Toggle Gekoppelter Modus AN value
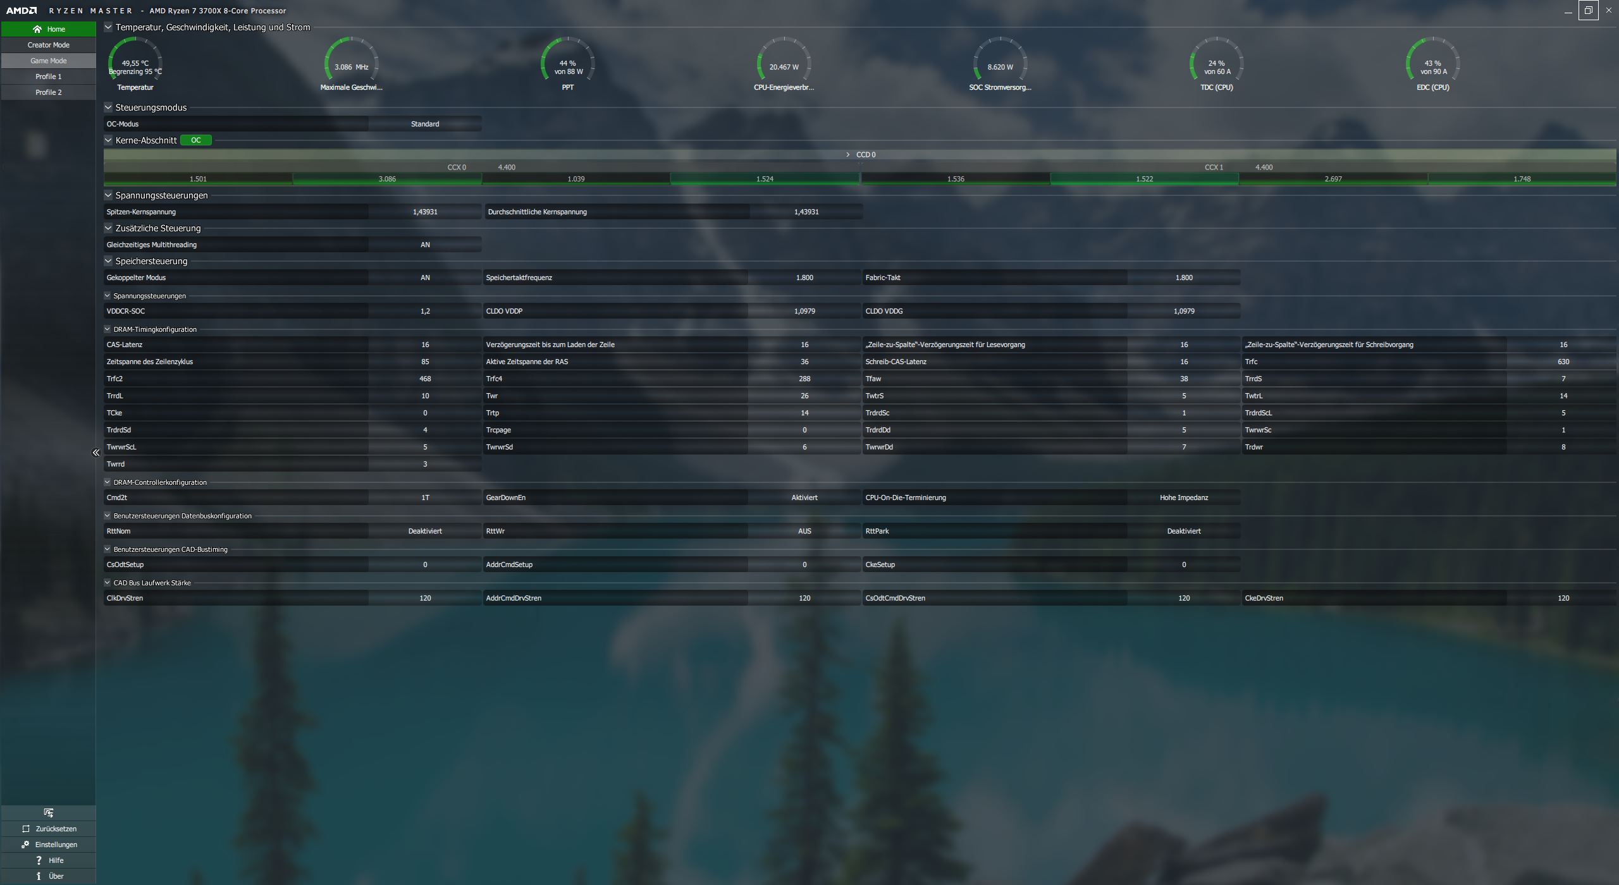Screen dimensions: 1619x885 click(425, 278)
